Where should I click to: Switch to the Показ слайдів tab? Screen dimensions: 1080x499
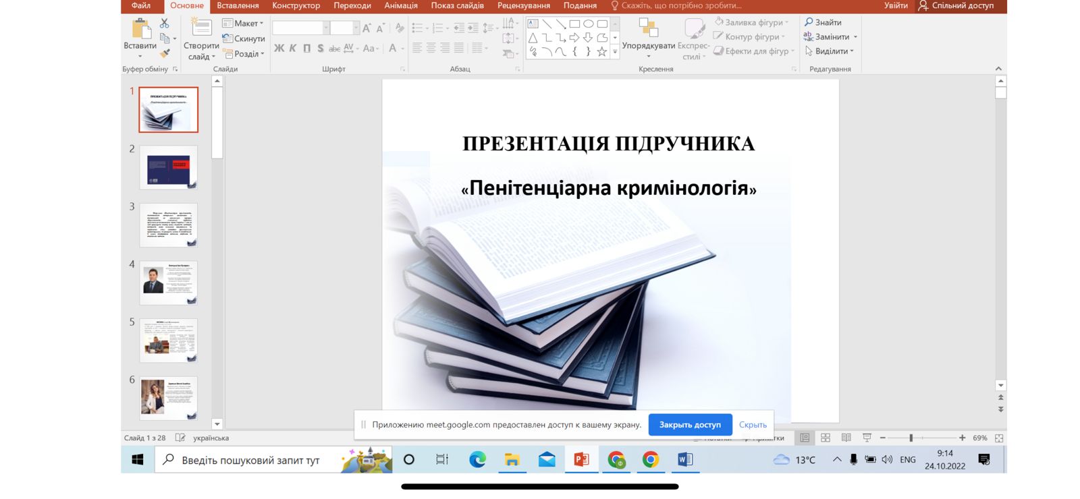tap(458, 5)
